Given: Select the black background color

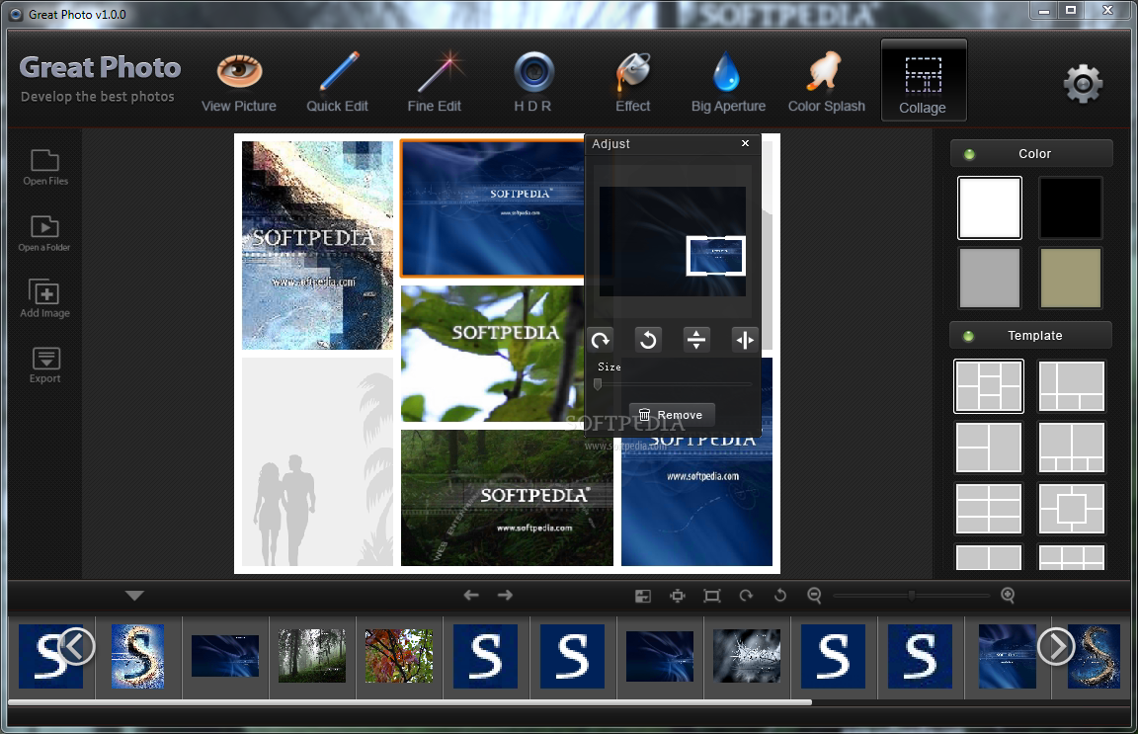Looking at the screenshot, I should [1071, 207].
